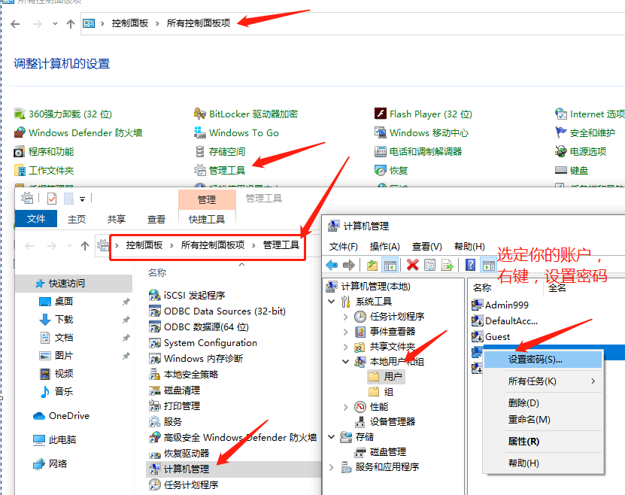Open the 文件(F) menu in Computer Management
Screen dimensions: 625x495
coord(343,247)
